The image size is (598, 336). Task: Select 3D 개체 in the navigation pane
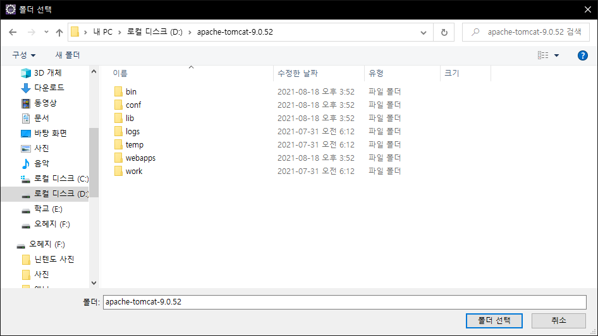pyautogui.click(x=47, y=72)
